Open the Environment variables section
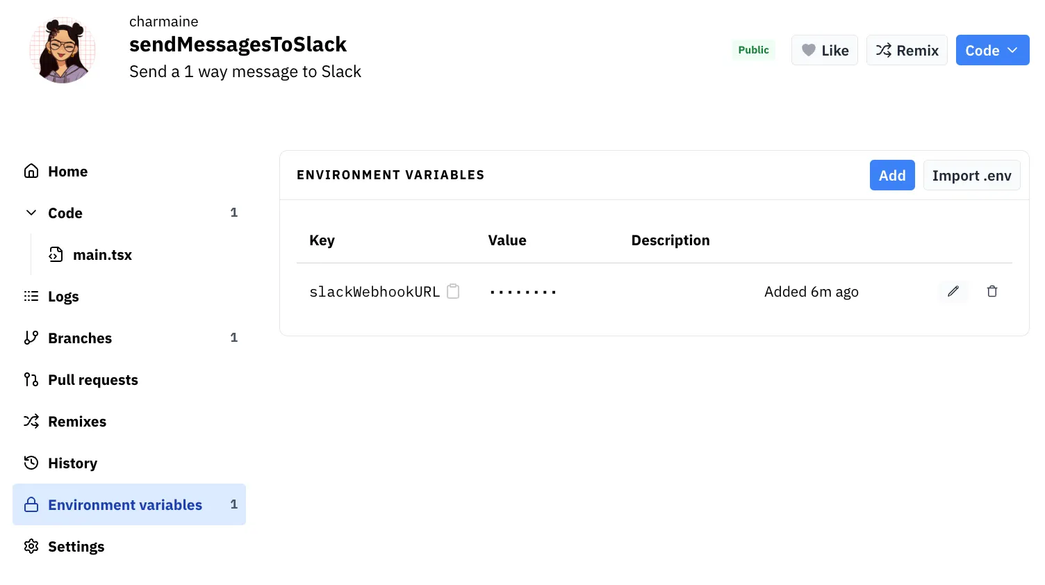 (125, 504)
